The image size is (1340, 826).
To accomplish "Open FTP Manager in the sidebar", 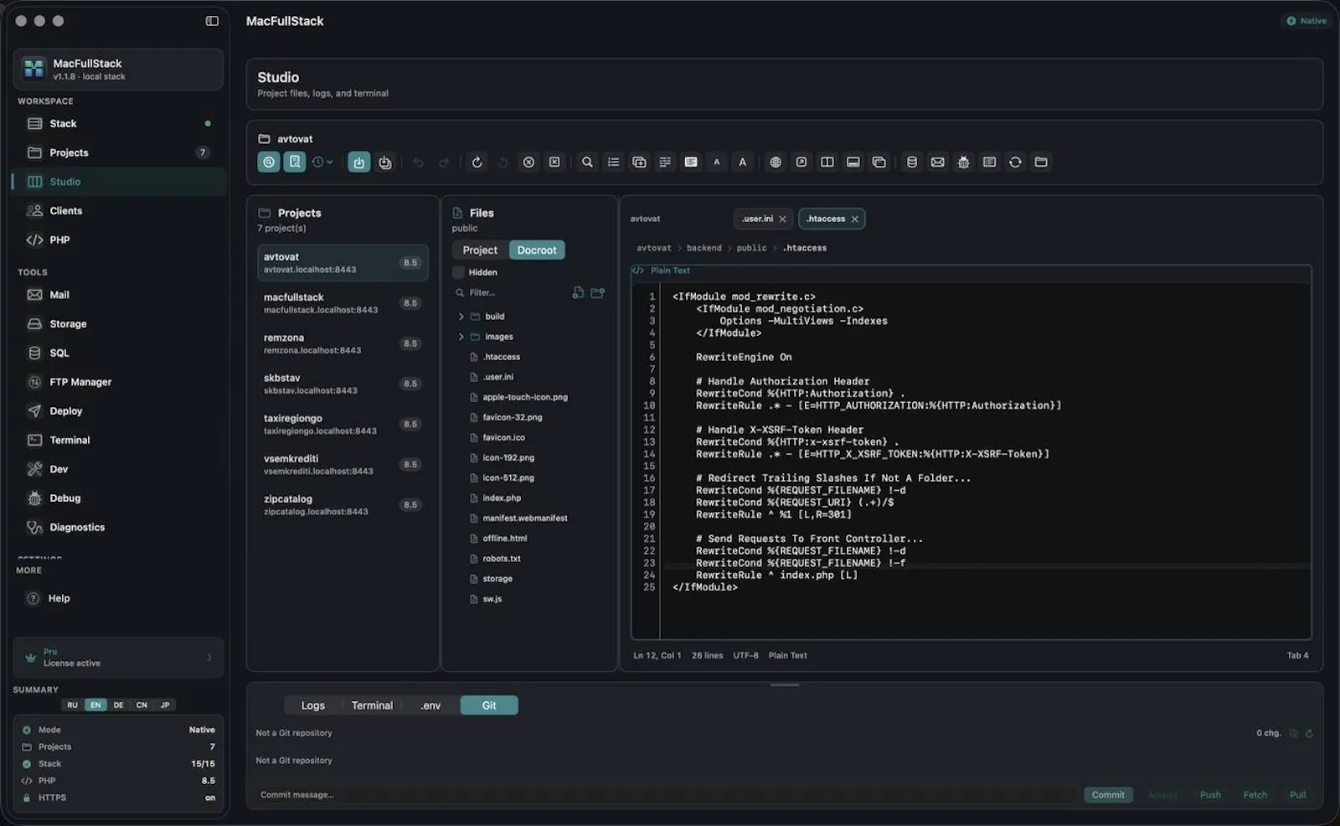I will tap(118, 382).
